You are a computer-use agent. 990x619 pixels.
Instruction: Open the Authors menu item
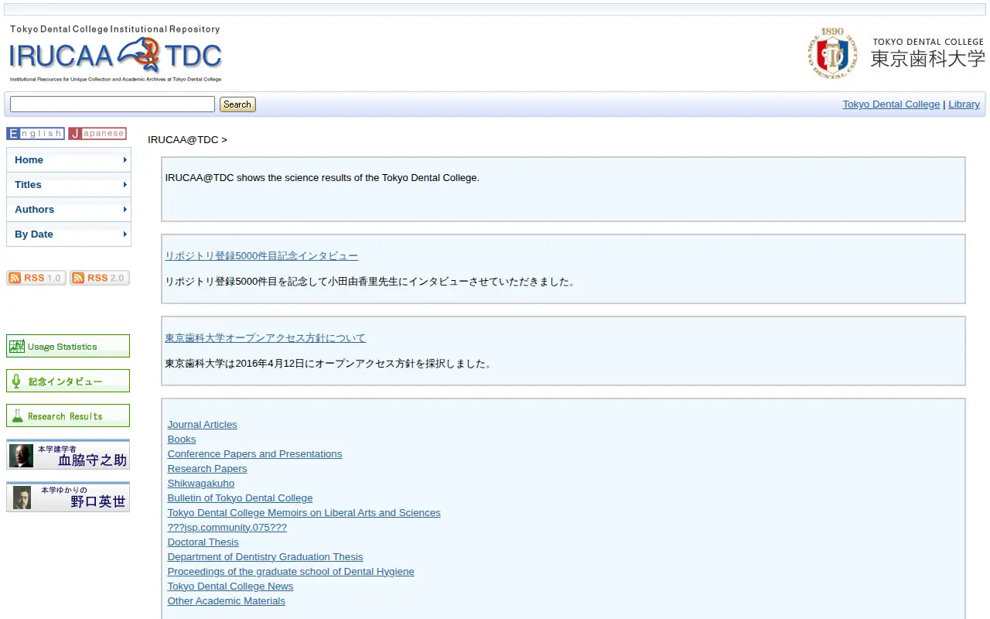(69, 210)
